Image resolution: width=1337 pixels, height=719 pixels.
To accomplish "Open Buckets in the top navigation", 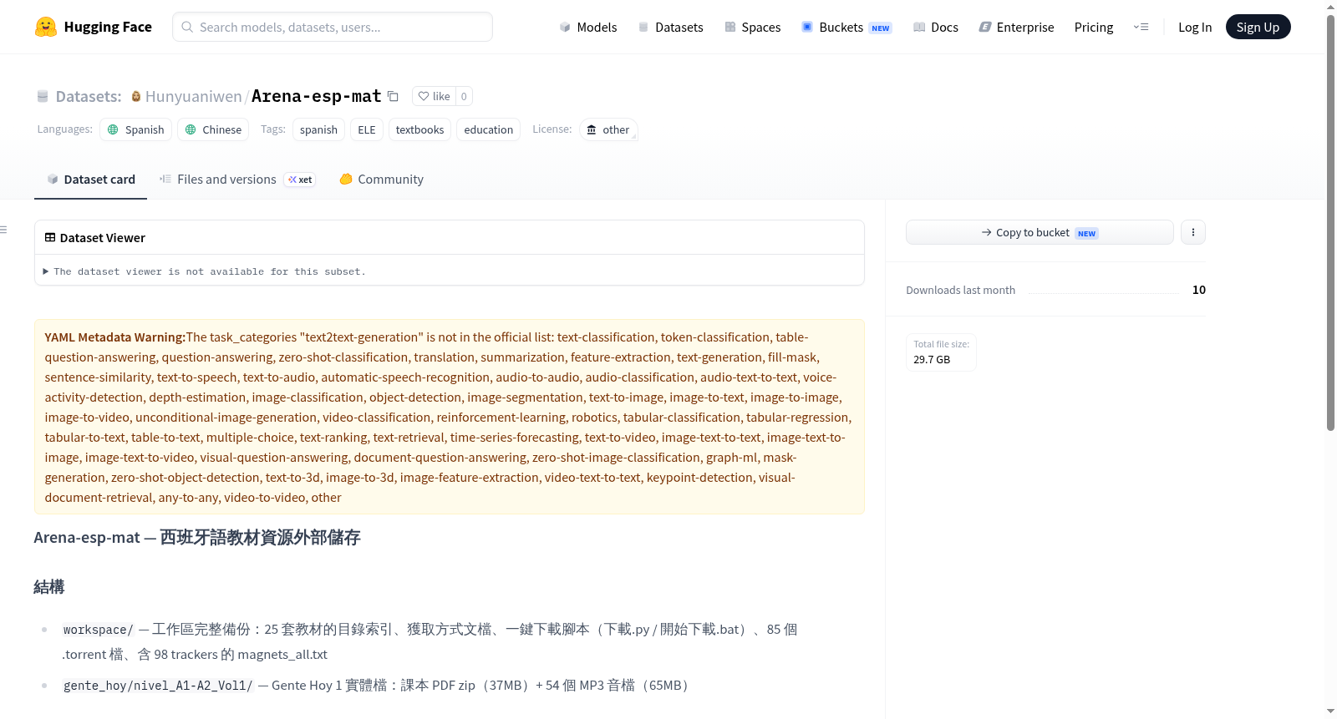I will click(846, 27).
